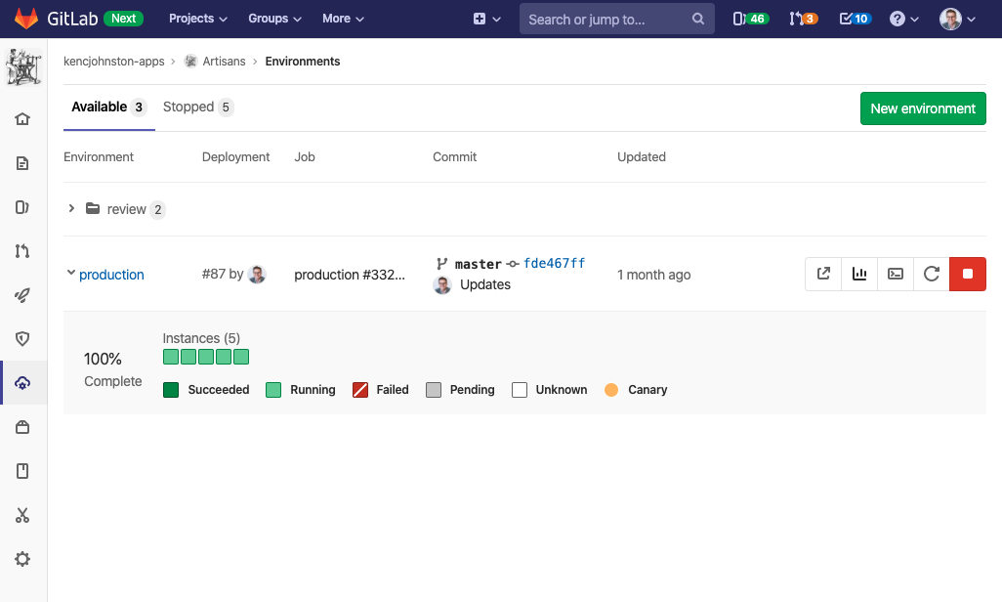The height and width of the screenshot is (602, 1002).
Task: Open issues counter showing 46
Action: pos(750,19)
